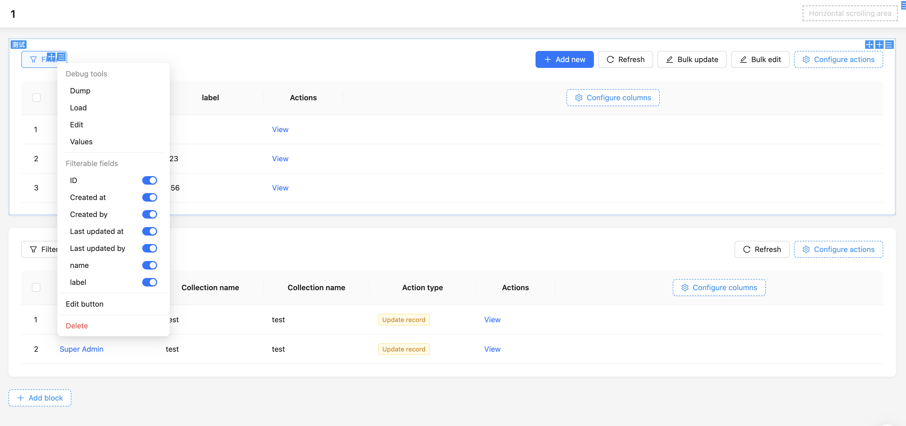Click the move handle icon of the 测试 block

869,45
